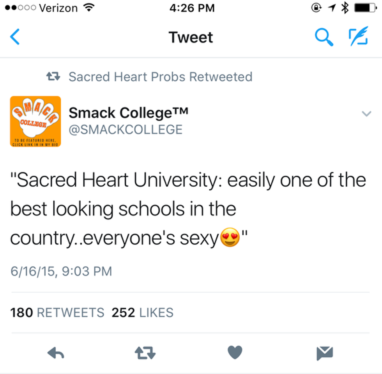Compose a new tweet
The height and width of the screenshot is (374, 382).
[x=358, y=37]
